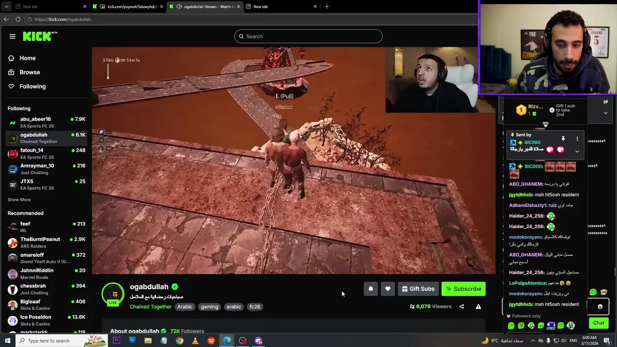Click the ogabdullah channel avatar with LIVE badge
617x347 pixels.
pyautogui.click(x=113, y=294)
